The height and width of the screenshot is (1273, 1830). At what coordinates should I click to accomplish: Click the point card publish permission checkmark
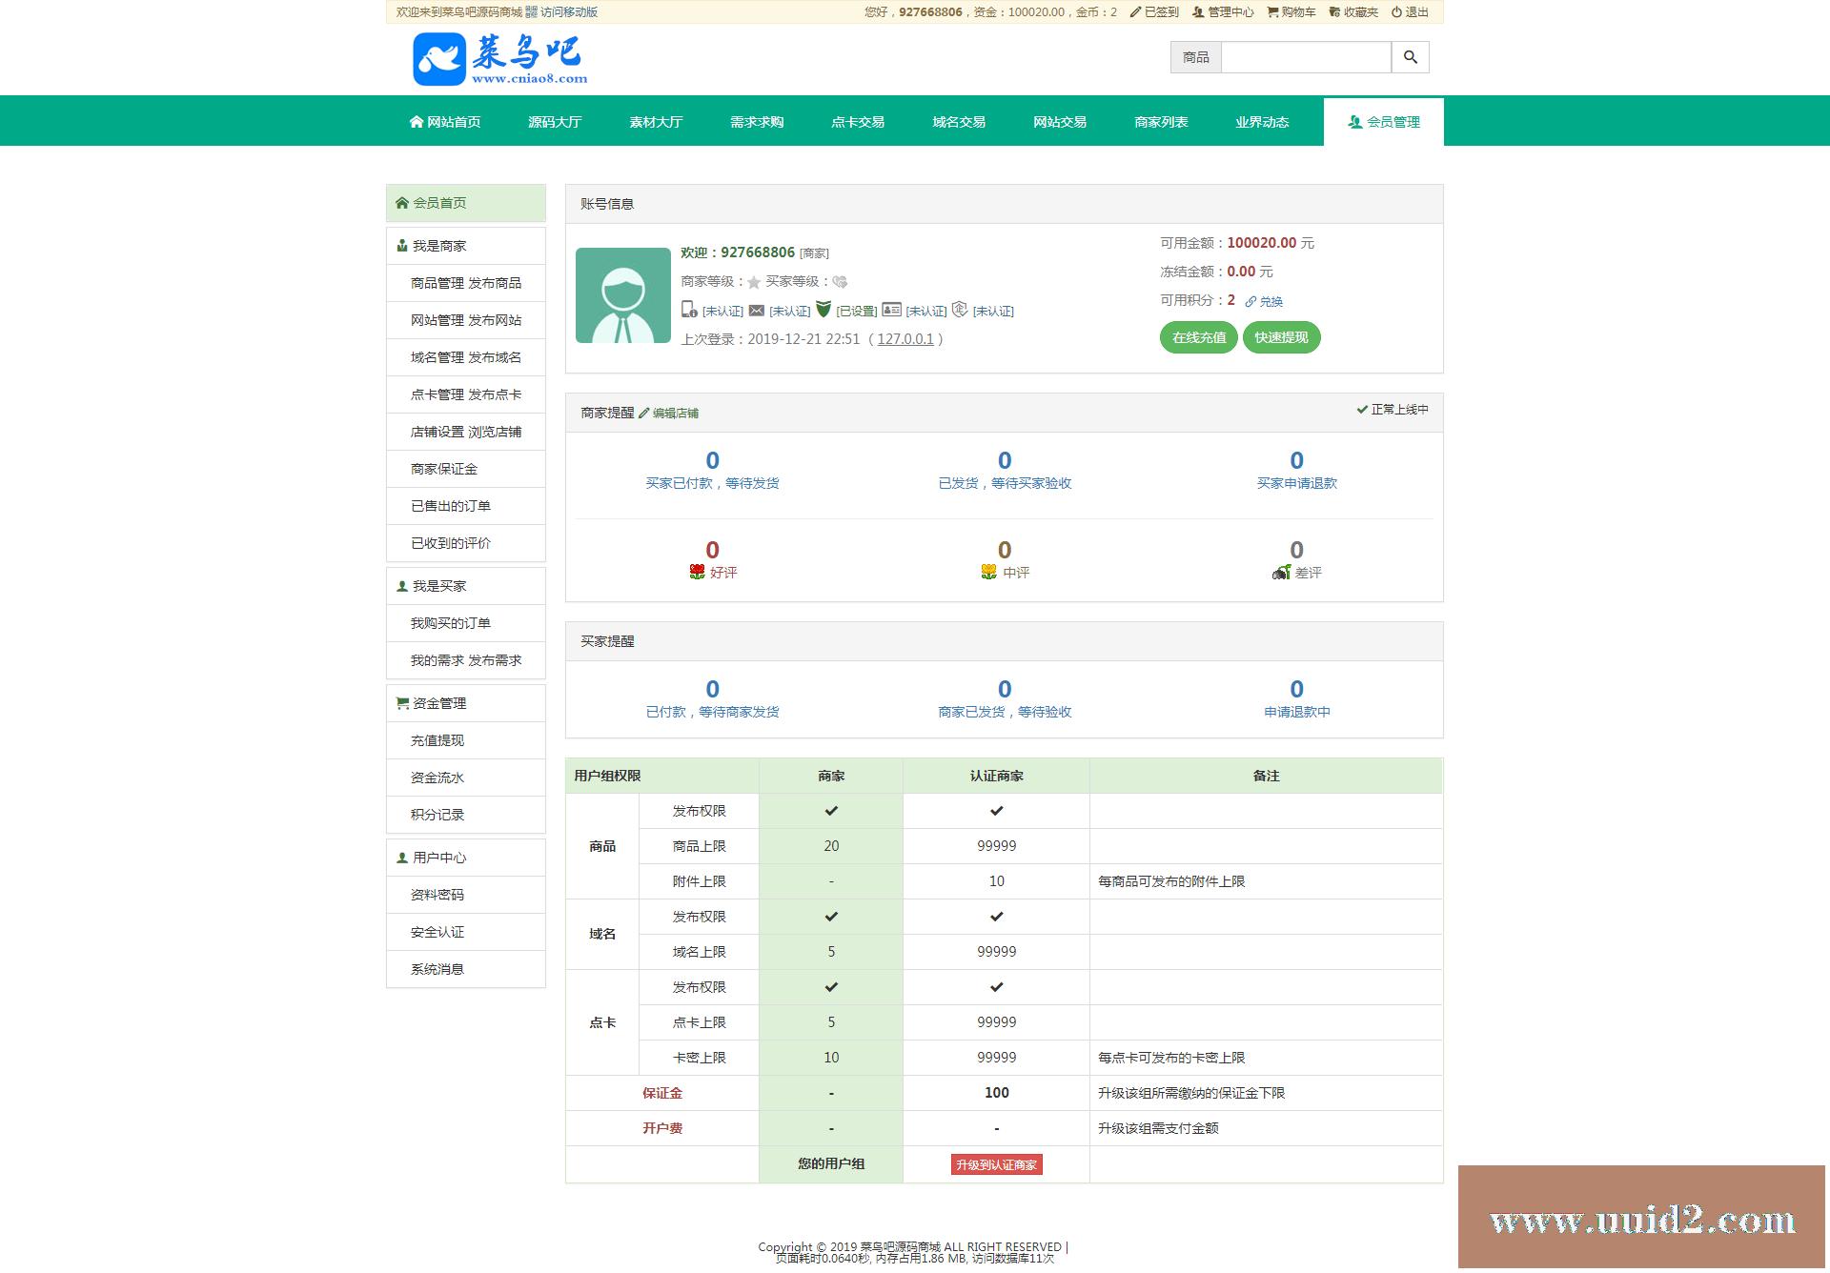coord(830,987)
